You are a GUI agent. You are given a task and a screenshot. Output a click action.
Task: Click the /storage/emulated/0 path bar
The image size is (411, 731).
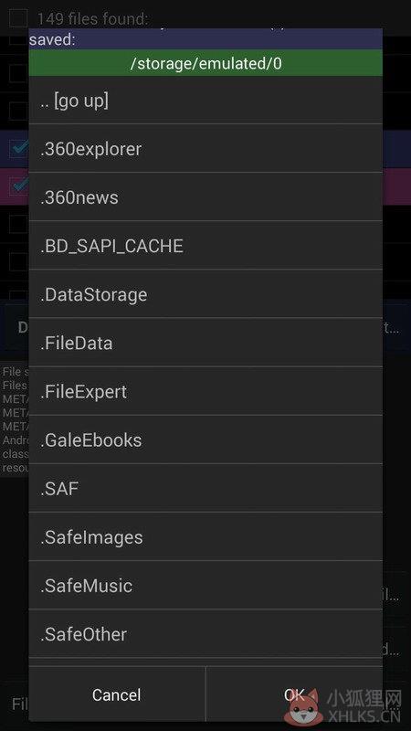205,63
